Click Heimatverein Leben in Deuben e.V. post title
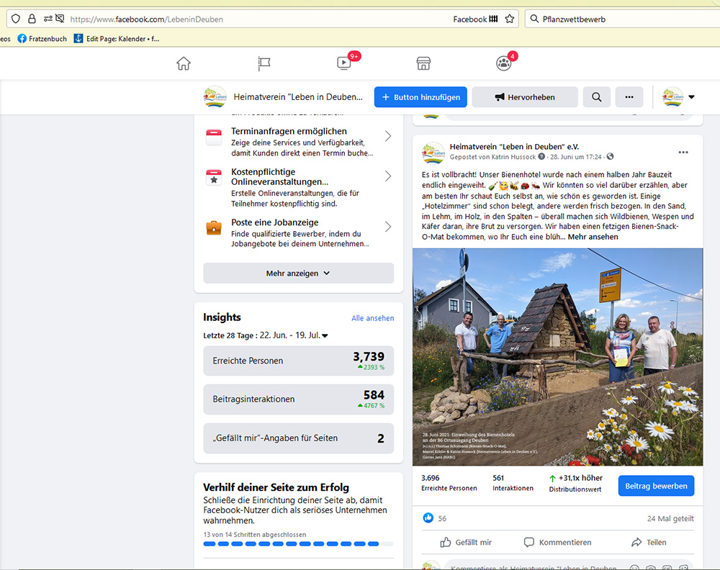 (x=514, y=147)
